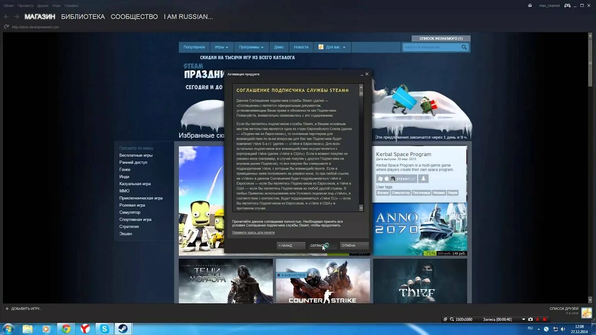Click the Linux penguin icon on Kerbal card
This screenshot has height=335, width=596.
tap(393, 179)
